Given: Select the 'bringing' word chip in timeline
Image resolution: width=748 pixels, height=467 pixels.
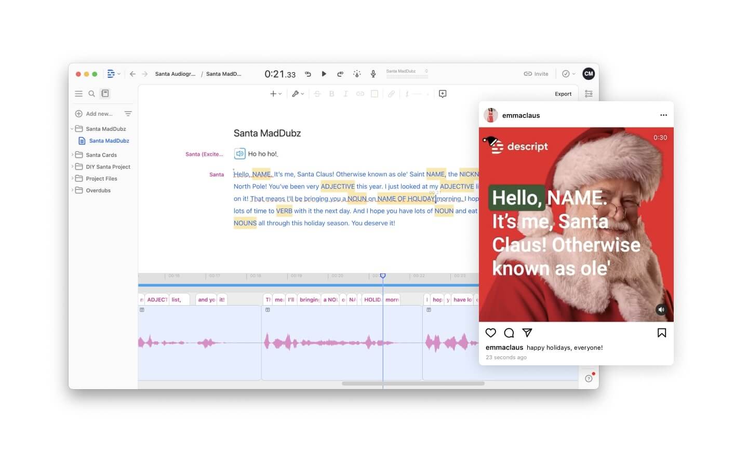Looking at the screenshot, I should click(x=310, y=299).
